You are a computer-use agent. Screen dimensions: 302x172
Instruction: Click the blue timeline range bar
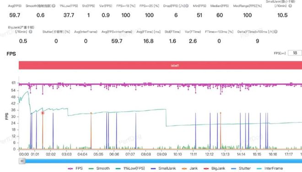tap(163, 161)
